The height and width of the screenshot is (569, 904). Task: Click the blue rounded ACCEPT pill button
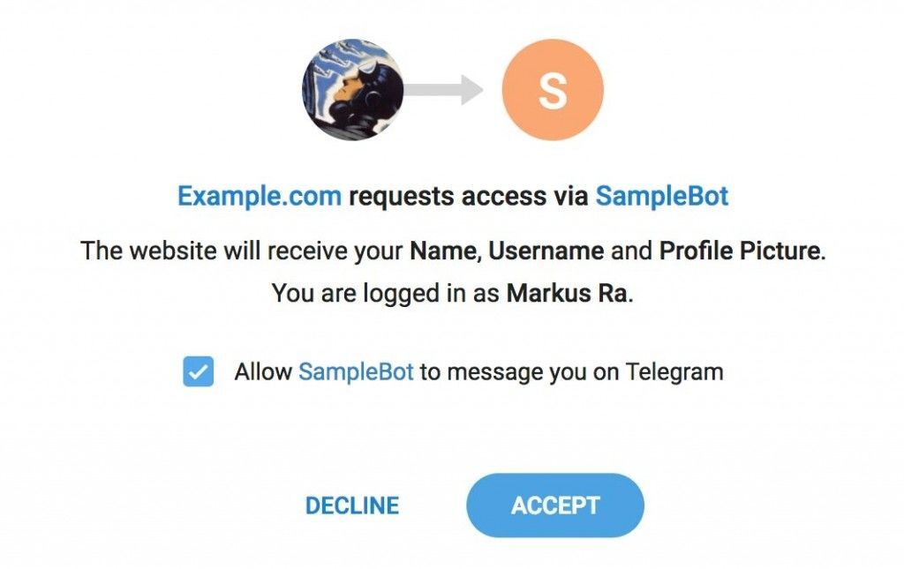(x=554, y=505)
